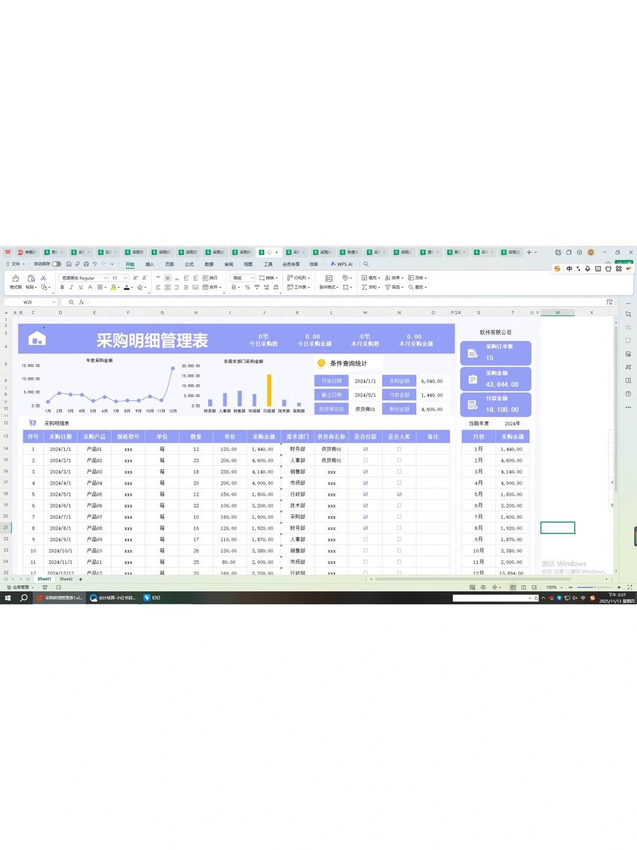The height and width of the screenshot is (850, 637).
Task: Click the WPS AI button
Action: (x=342, y=264)
